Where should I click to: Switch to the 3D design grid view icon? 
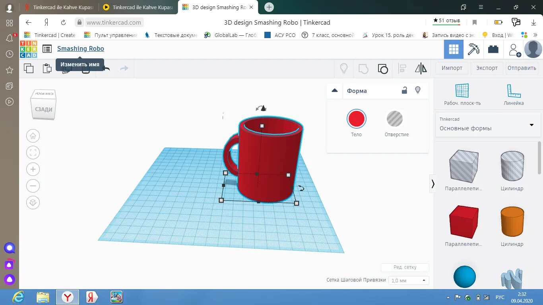[x=454, y=49]
